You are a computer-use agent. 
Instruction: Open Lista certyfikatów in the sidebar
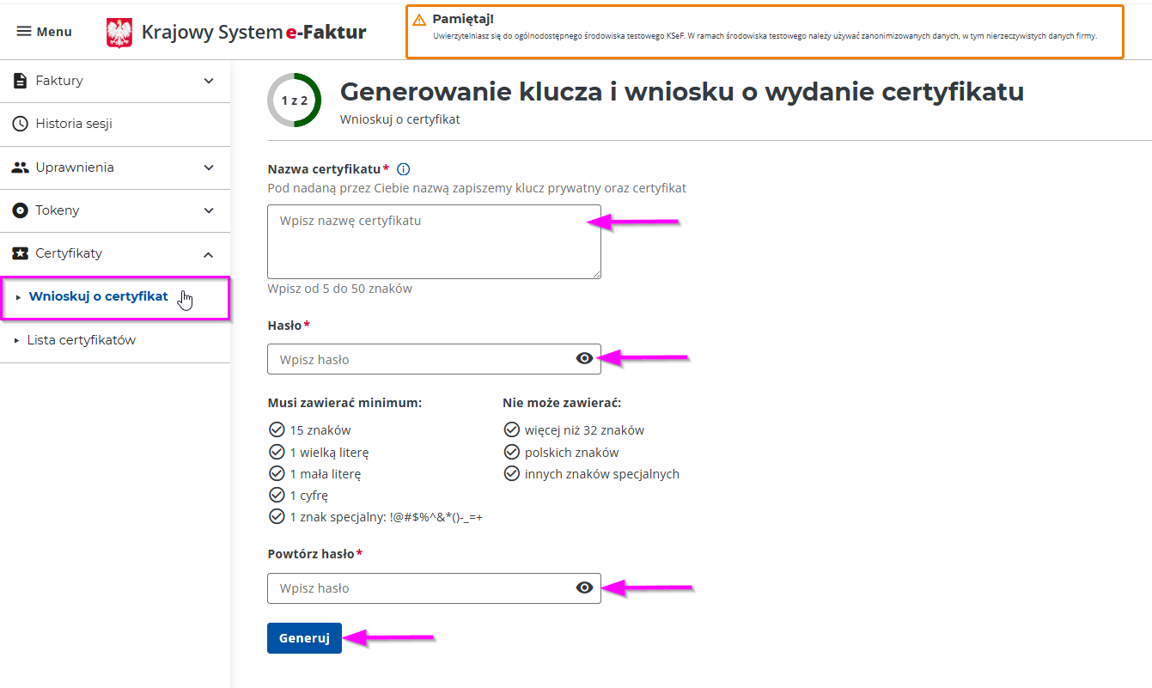pyautogui.click(x=82, y=340)
